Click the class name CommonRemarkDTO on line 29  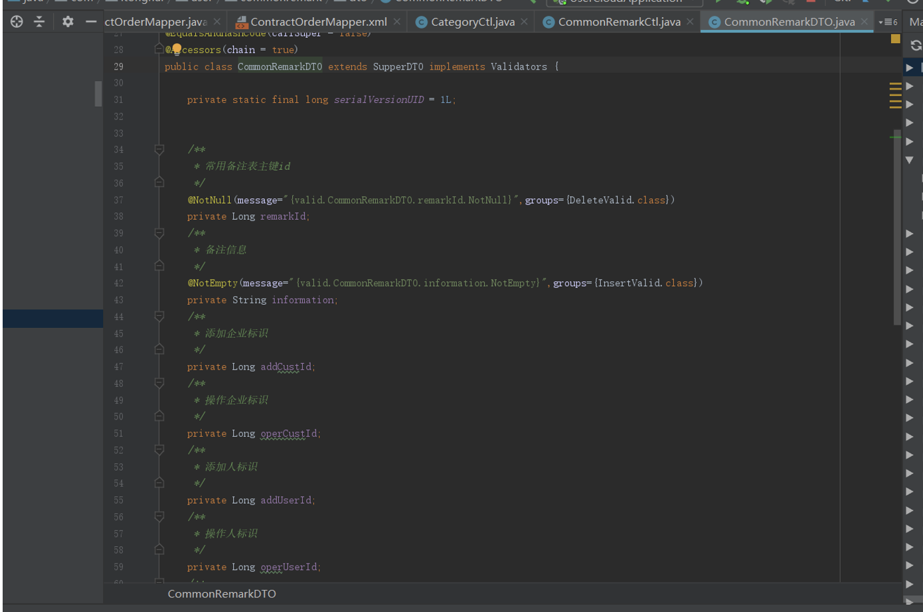pos(280,66)
